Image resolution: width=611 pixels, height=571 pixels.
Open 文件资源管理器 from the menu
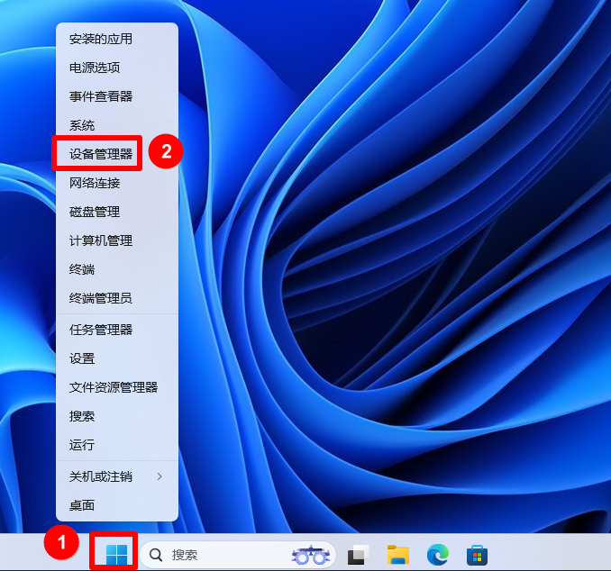point(117,387)
